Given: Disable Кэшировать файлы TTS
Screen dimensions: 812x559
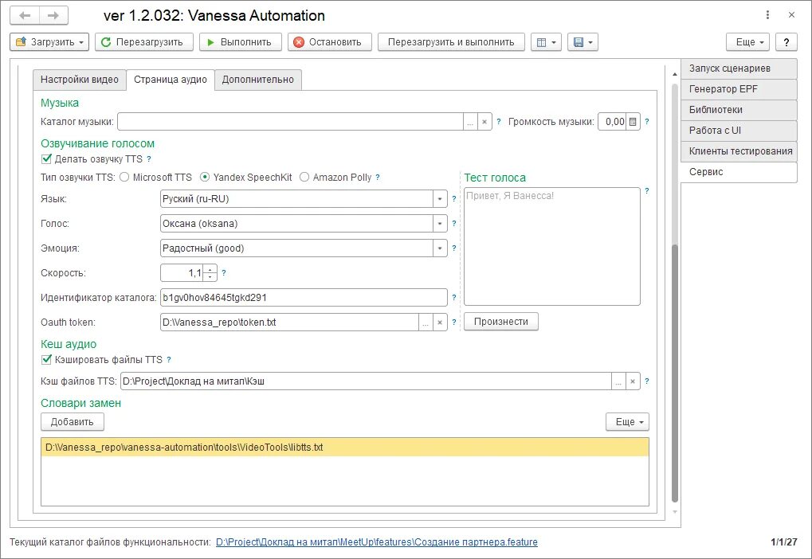Looking at the screenshot, I should click(x=45, y=359).
